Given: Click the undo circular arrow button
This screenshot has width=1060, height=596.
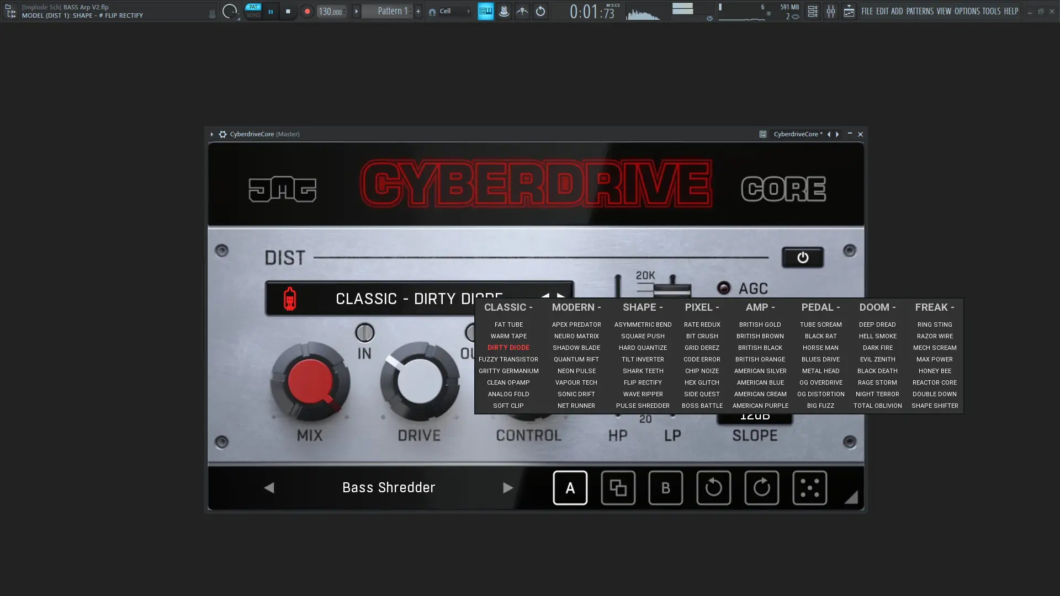Looking at the screenshot, I should pos(713,488).
